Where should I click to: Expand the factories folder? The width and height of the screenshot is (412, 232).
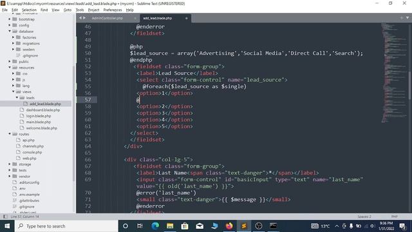(13, 37)
